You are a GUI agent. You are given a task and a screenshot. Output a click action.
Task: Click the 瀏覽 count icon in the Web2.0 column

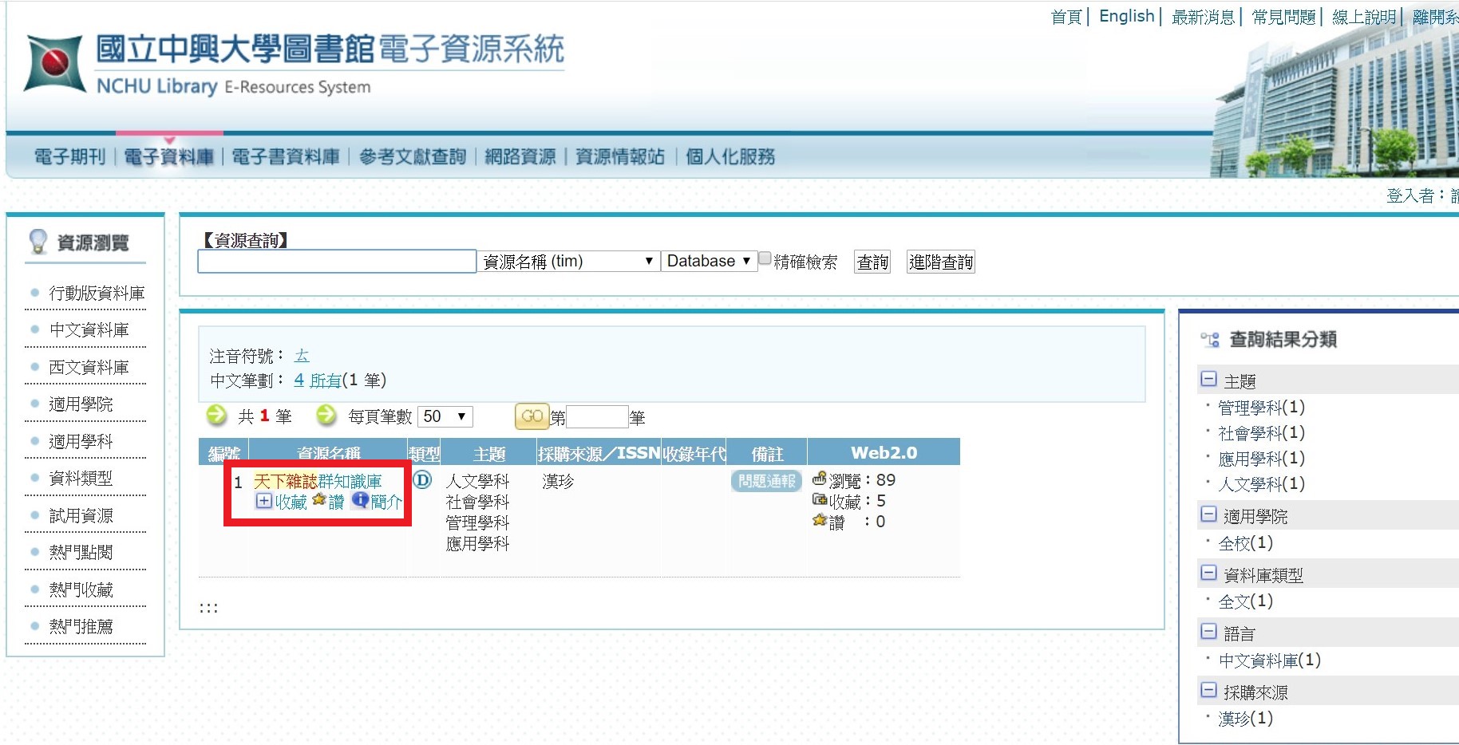(819, 479)
